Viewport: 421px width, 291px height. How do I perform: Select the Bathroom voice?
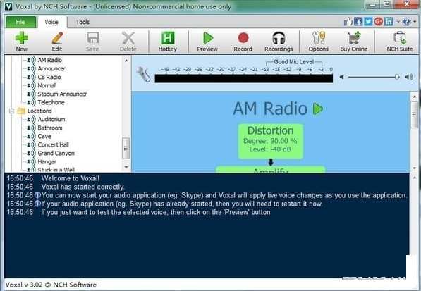pyautogui.click(x=50, y=128)
